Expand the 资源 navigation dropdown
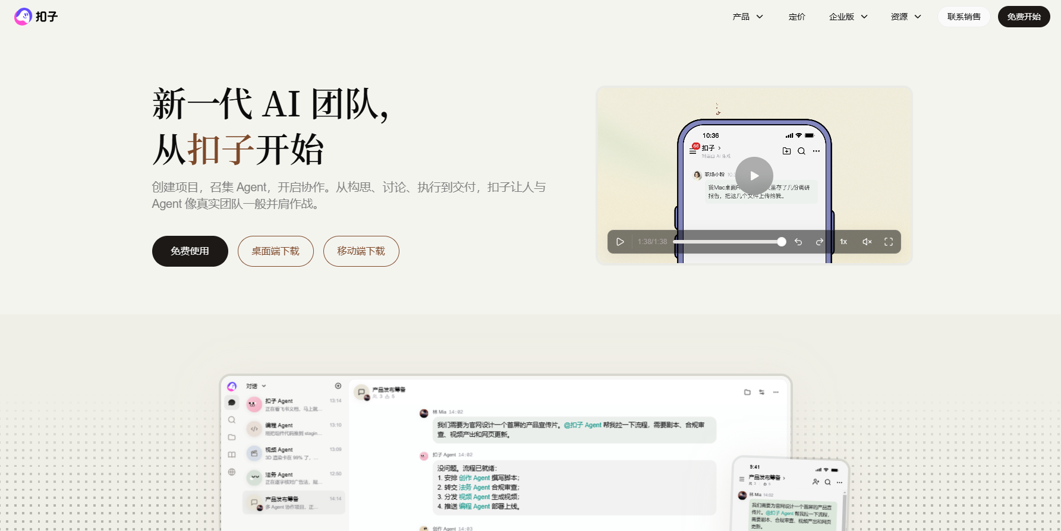This screenshot has height=531, width=1061. (x=906, y=17)
